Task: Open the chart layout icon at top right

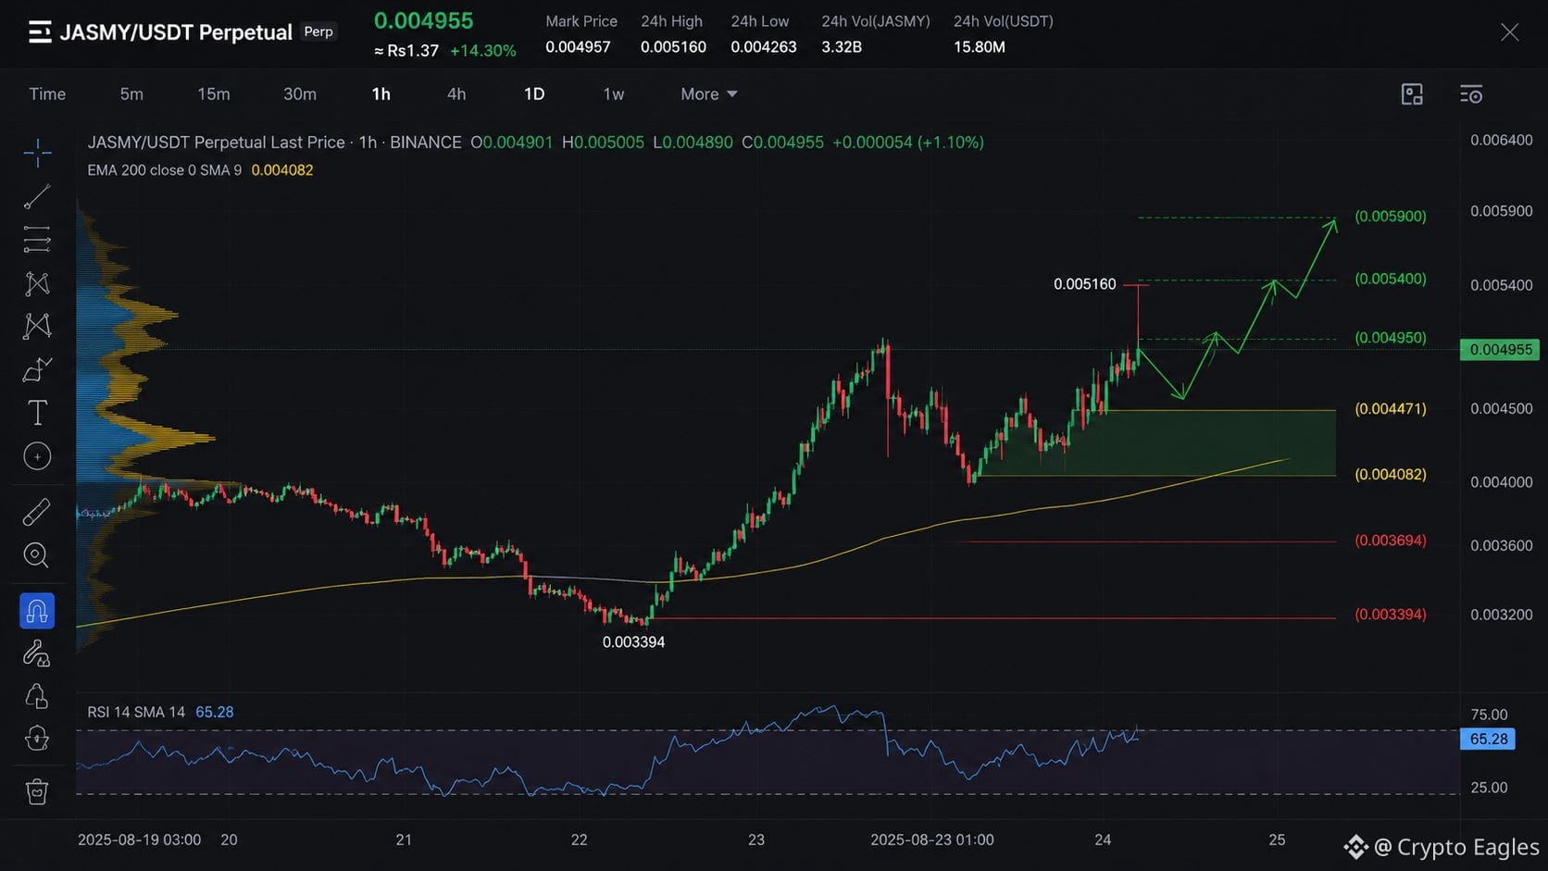Action: click(1412, 94)
